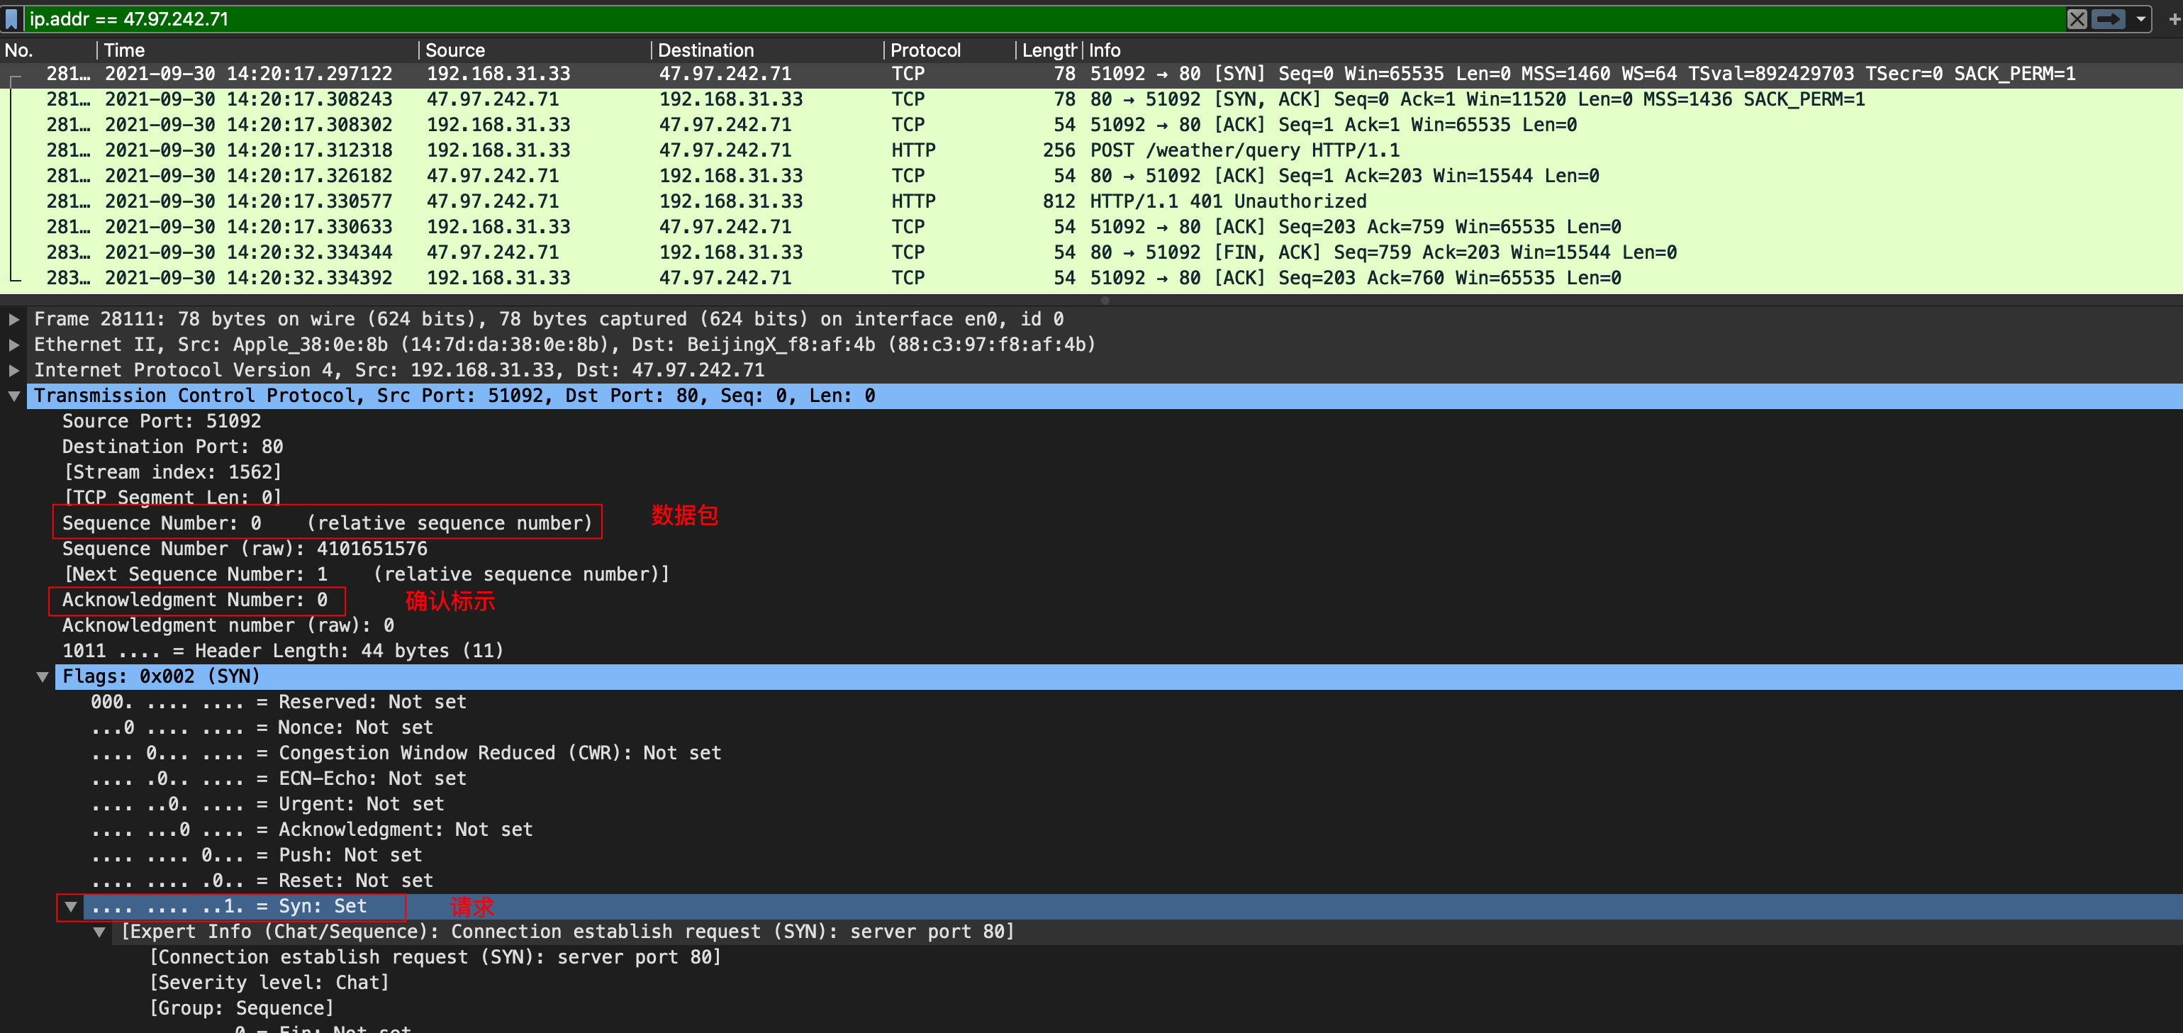Select the [ACK] Seq=203 Ack=759 packet row
This screenshot has width=2183, height=1033.
1092,226
